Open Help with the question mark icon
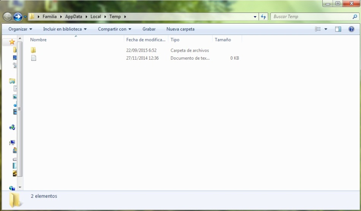The height and width of the screenshot is (211, 361). click(x=351, y=29)
